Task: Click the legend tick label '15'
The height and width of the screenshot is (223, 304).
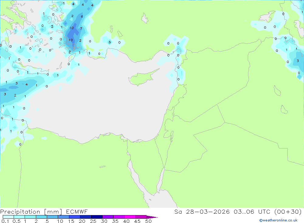Action: click(x=71, y=221)
